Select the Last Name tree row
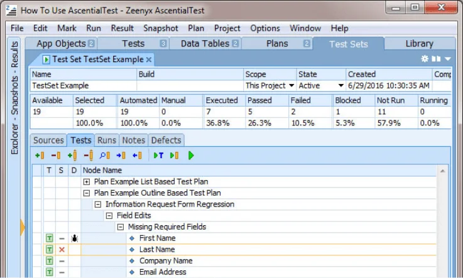Screen dimensions: 463x278 (x=240, y=249)
